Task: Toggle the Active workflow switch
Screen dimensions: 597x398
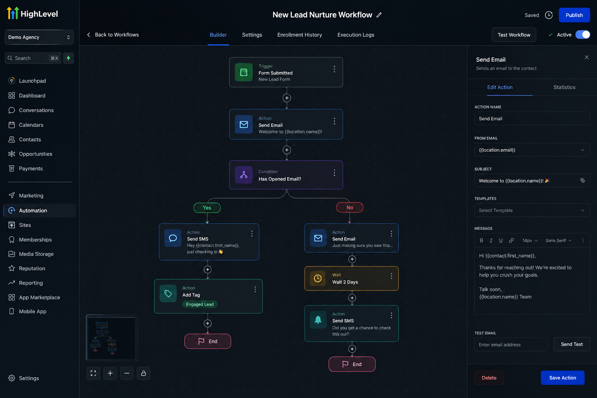Action: point(583,35)
